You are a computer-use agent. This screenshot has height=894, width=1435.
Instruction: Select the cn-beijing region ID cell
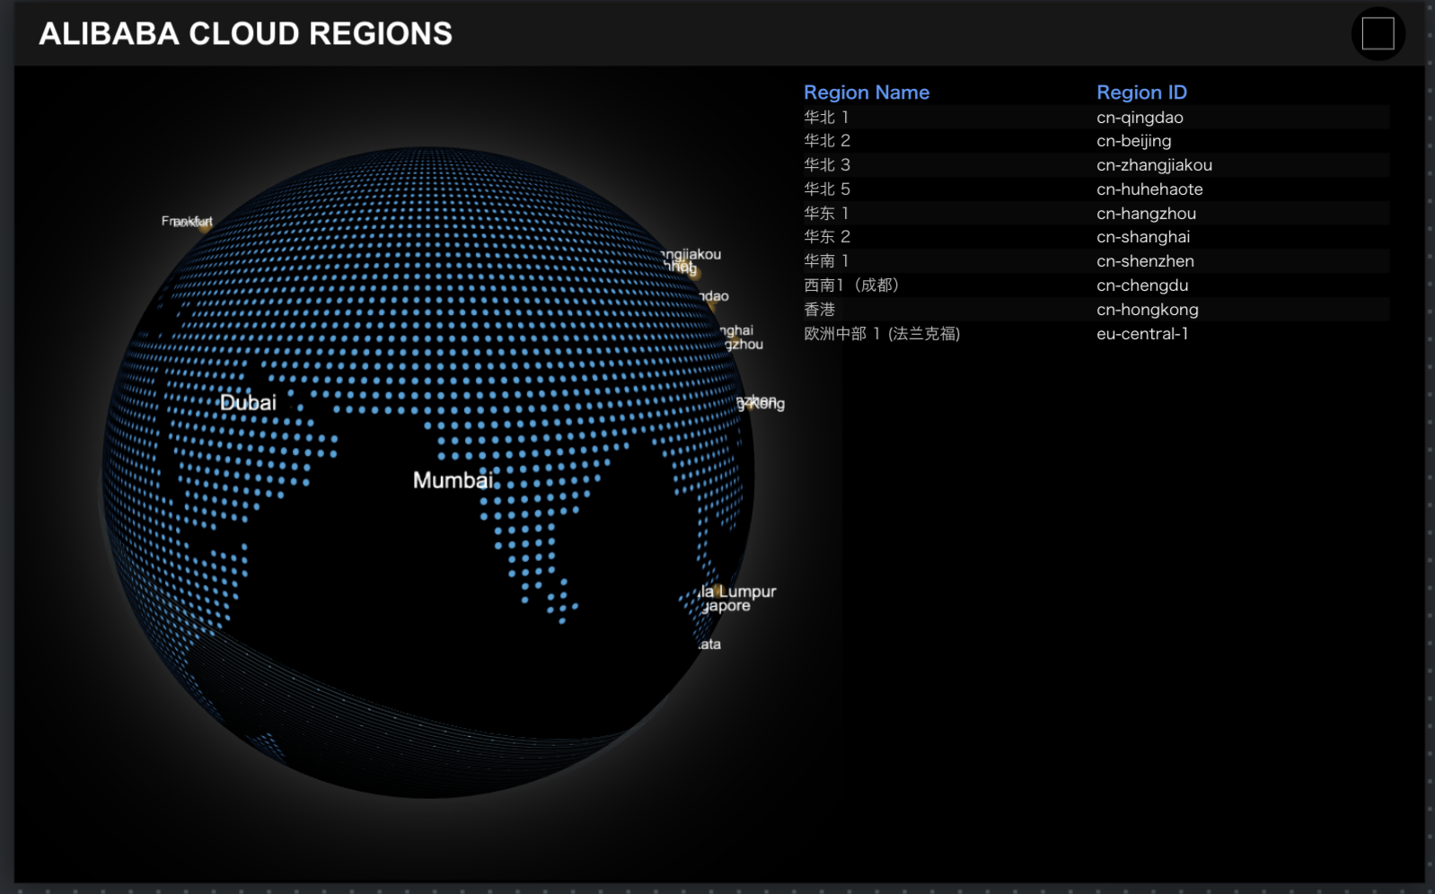tap(1133, 141)
